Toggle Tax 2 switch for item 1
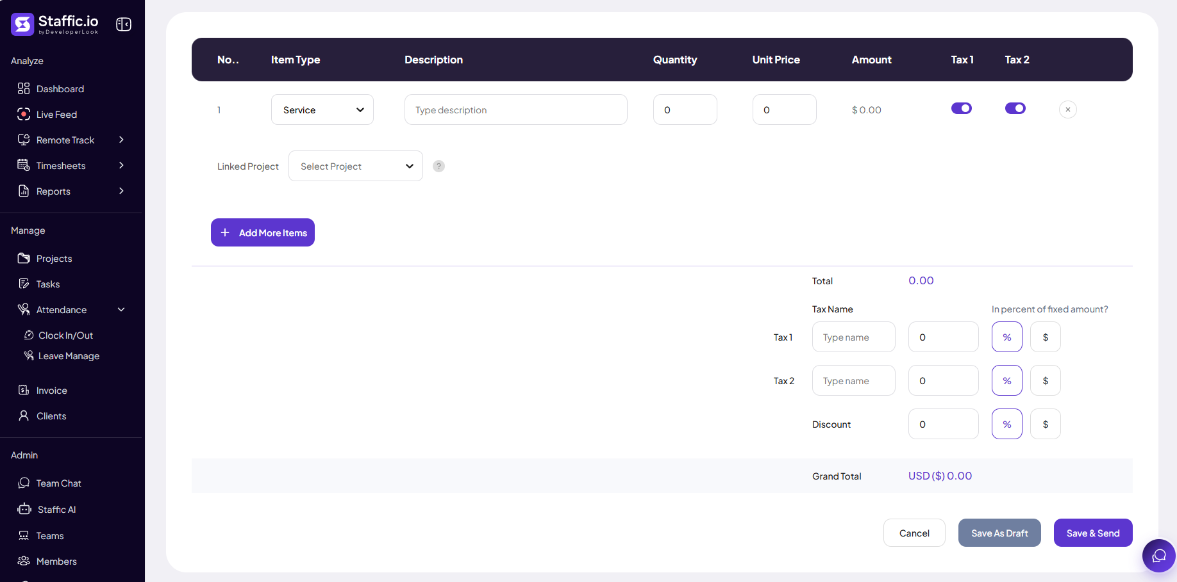This screenshot has width=1177, height=582. pos(1015,108)
